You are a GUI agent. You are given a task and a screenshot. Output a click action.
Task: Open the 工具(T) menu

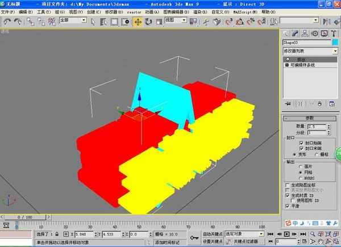click(44, 12)
